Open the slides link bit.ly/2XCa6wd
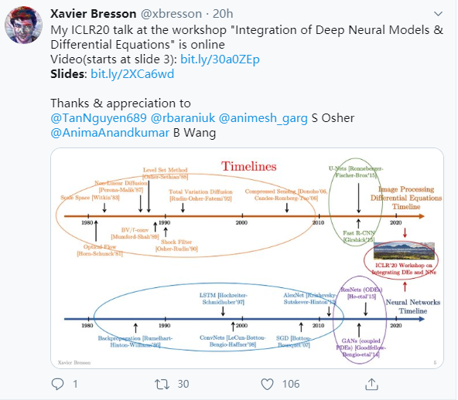The width and height of the screenshot is (458, 400). (132, 74)
